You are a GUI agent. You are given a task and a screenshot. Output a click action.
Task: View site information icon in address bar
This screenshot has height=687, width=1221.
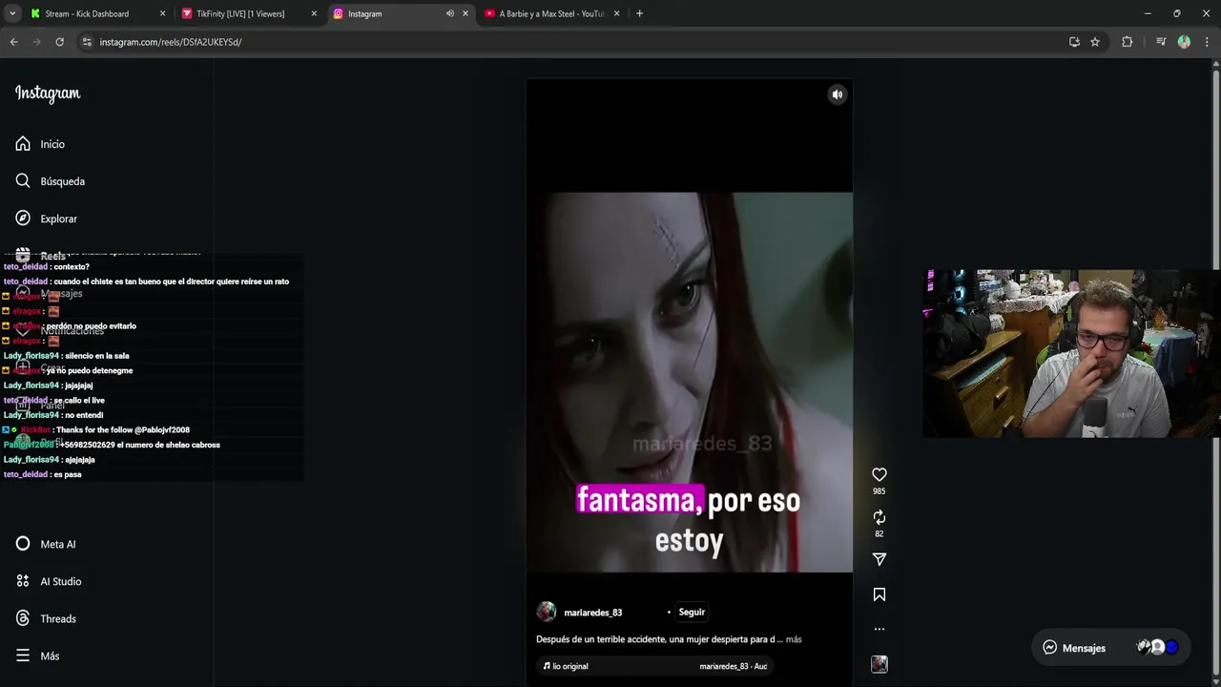[x=87, y=42]
